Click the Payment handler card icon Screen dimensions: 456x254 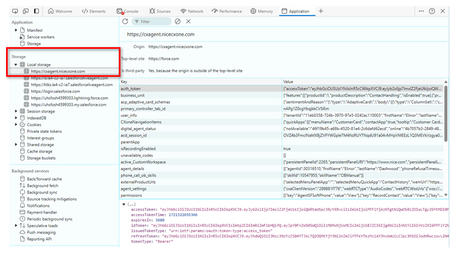click(23, 212)
